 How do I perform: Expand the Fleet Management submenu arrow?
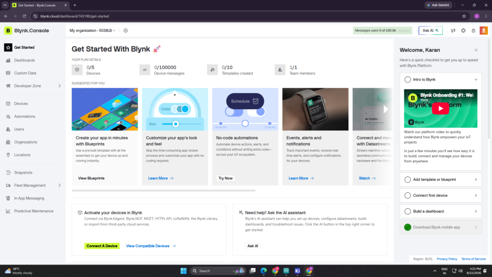tap(59, 185)
